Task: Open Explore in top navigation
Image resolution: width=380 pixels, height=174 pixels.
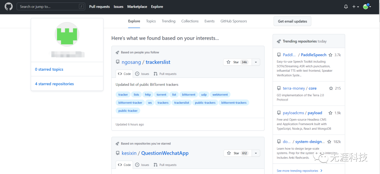Action: click(157, 7)
